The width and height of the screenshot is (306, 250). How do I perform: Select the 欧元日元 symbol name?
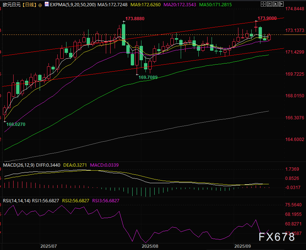click(12, 5)
